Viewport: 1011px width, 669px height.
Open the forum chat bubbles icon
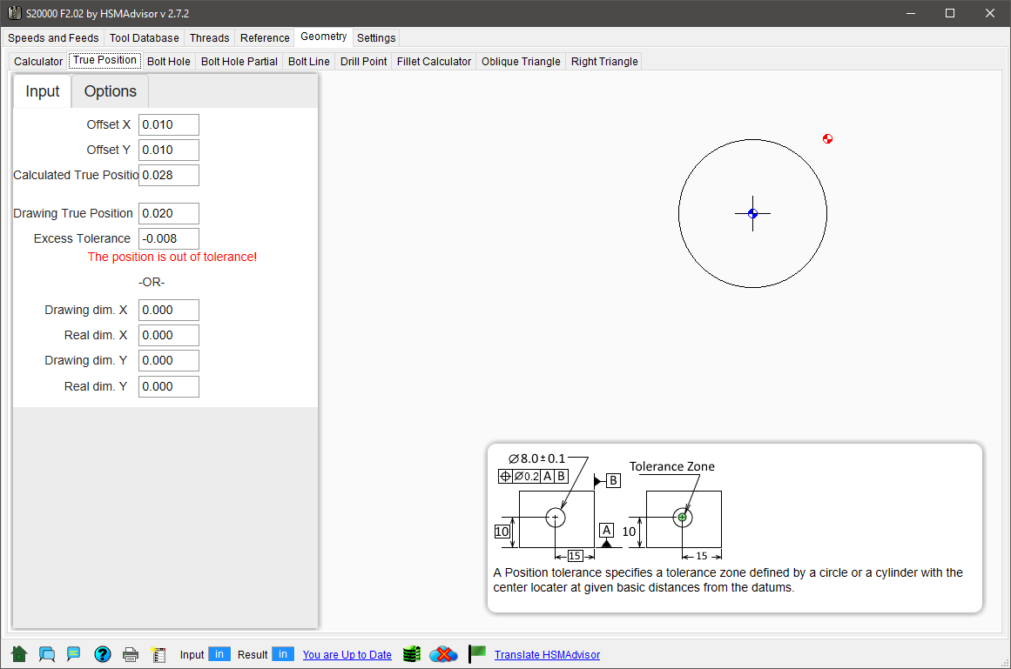click(x=47, y=654)
